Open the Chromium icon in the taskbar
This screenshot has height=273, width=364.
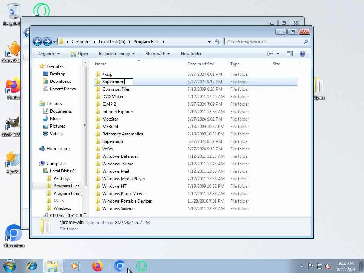(119, 266)
